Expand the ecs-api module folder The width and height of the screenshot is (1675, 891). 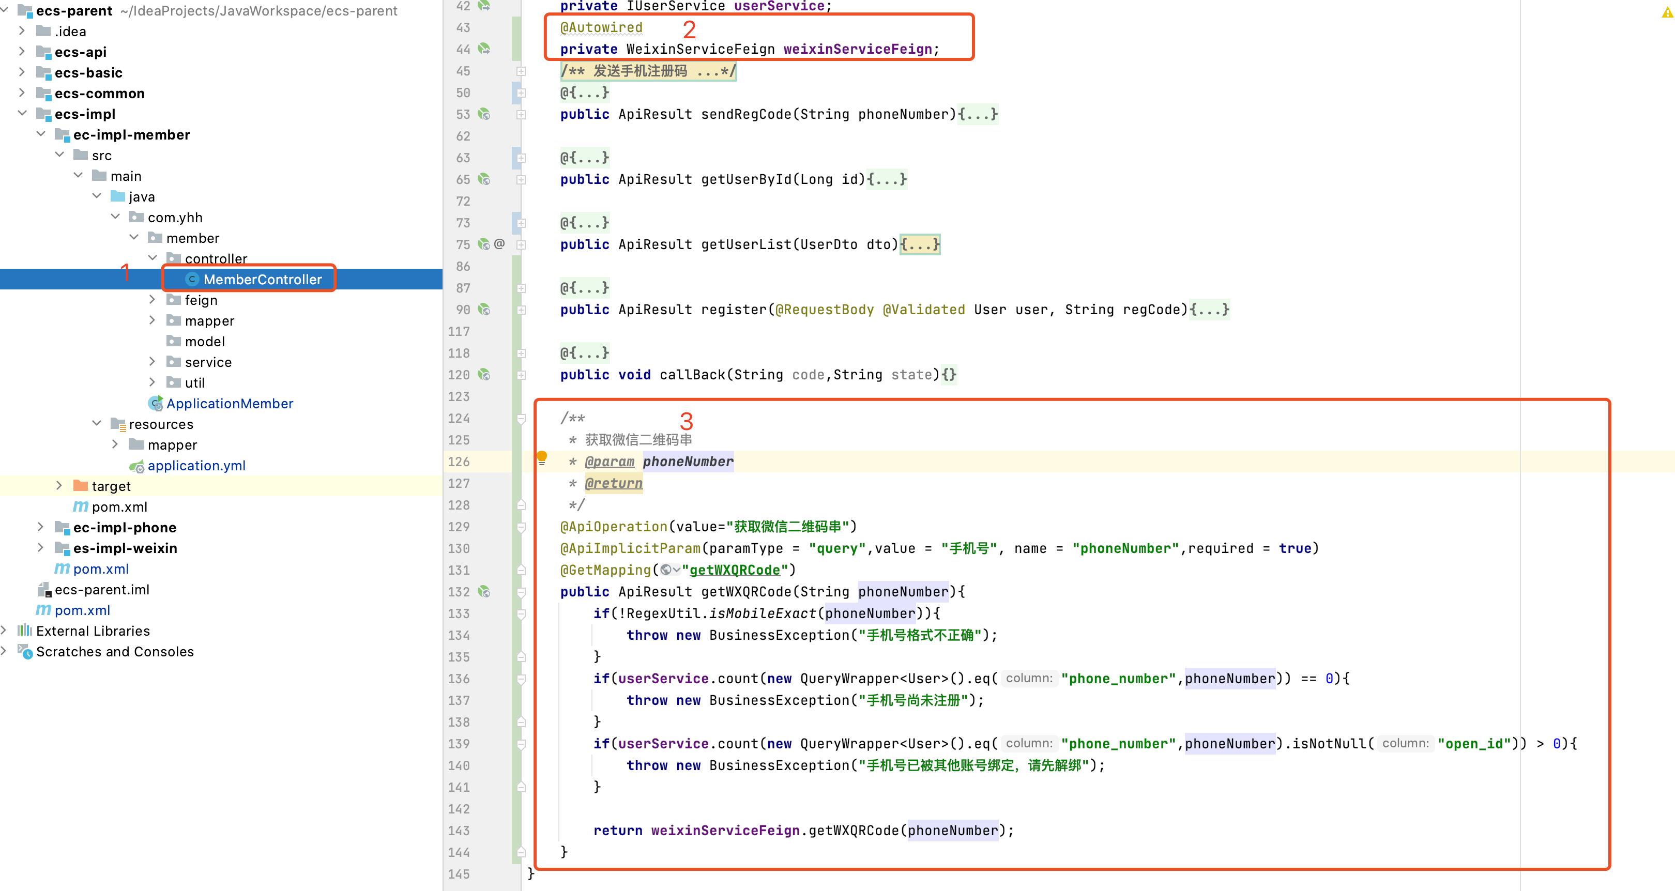(x=22, y=51)
